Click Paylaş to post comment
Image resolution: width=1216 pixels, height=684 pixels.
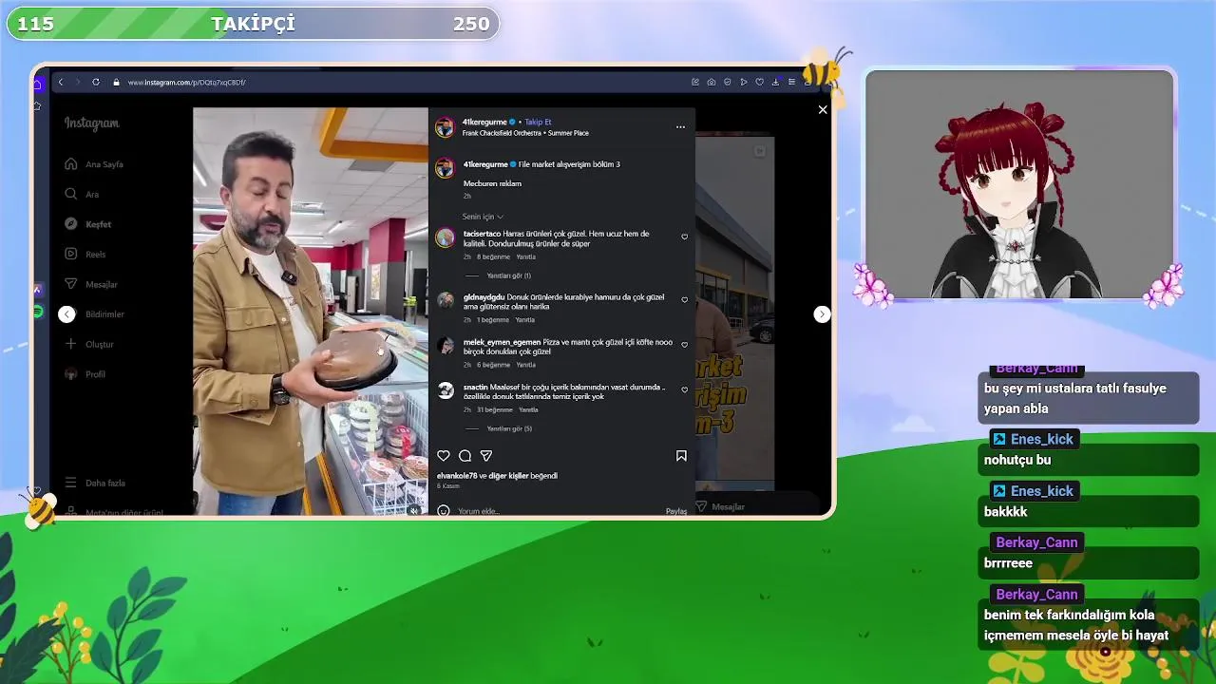point(676,511)
